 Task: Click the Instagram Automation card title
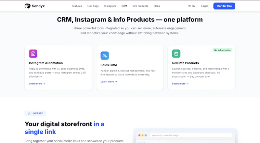pos(46,63)
